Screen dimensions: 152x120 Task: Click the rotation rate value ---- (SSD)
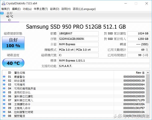139,44
